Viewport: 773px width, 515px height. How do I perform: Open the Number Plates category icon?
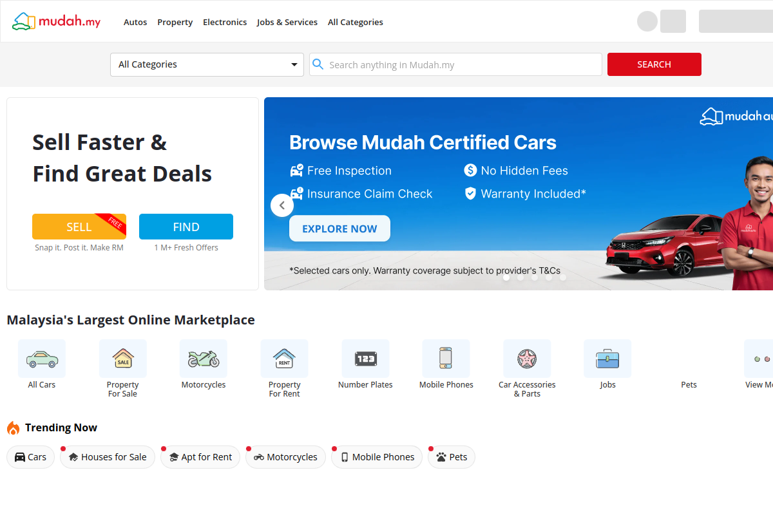click(365, 359)
